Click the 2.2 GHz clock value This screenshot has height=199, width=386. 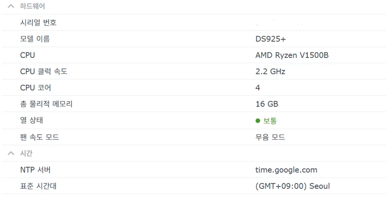pos(270,72)
